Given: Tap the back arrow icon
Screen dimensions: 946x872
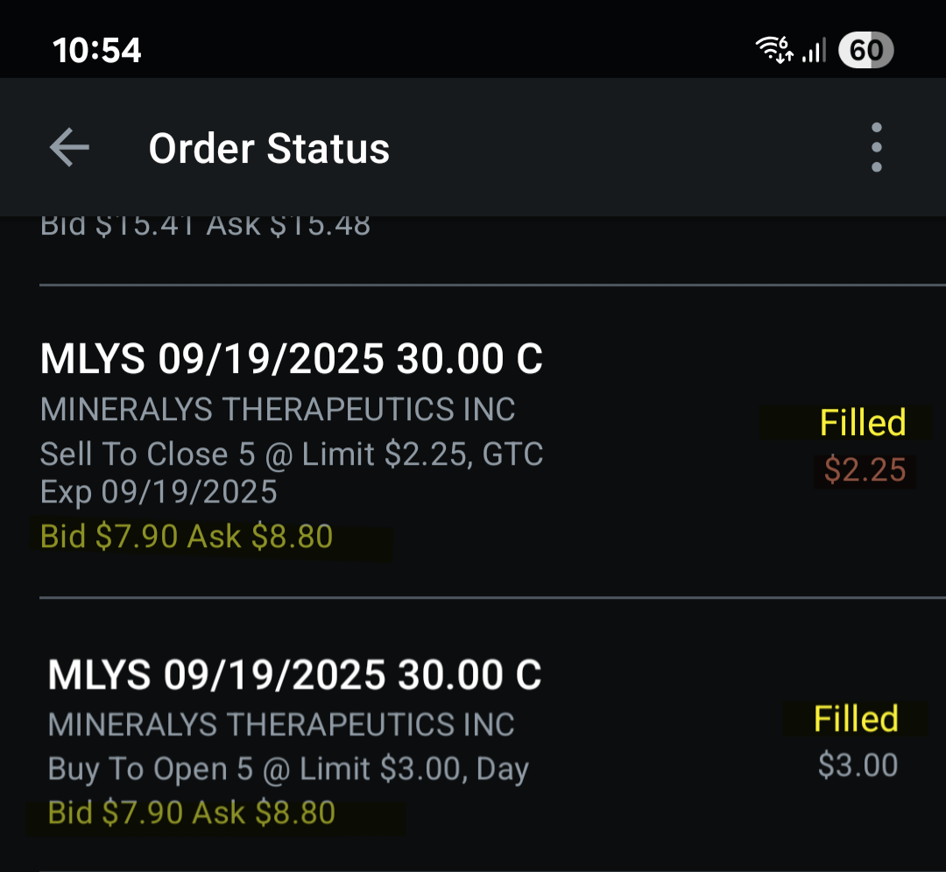Looking at the screenshot, I should pyautogui.click(x=69, y=147).
